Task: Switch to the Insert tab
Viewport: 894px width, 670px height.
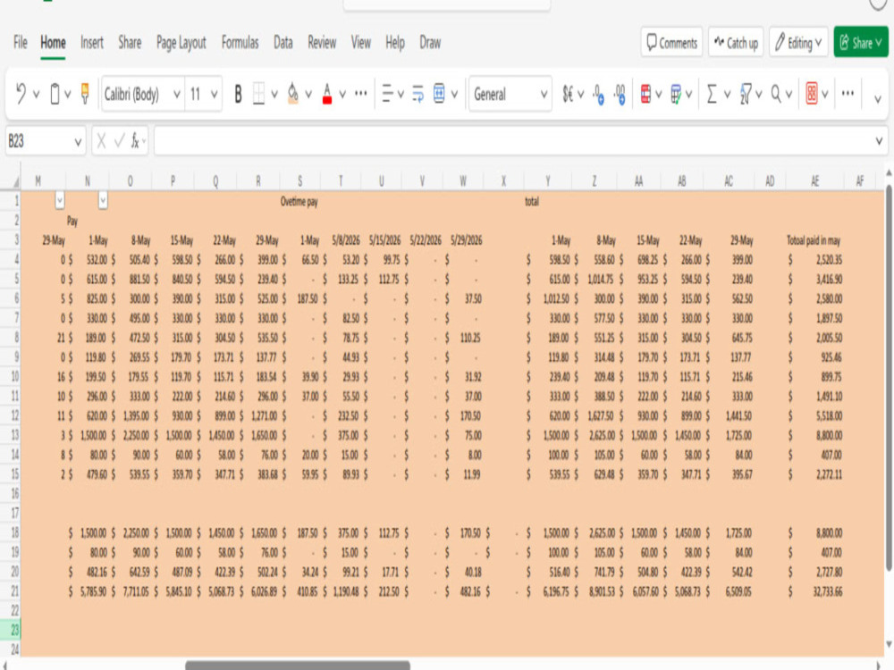Action: (x=92, y=42)
